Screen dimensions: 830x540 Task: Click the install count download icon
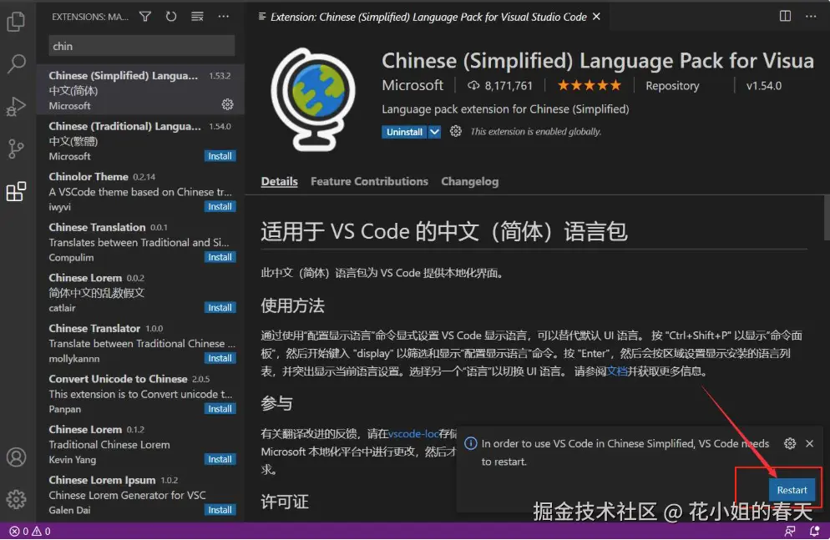click(x=473, y=86)
